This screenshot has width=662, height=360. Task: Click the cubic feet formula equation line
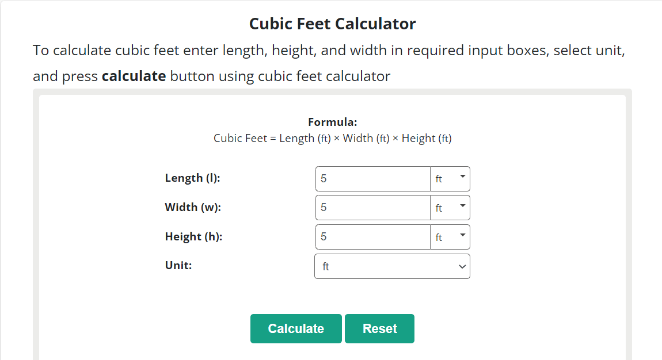[x=332, y=138]
